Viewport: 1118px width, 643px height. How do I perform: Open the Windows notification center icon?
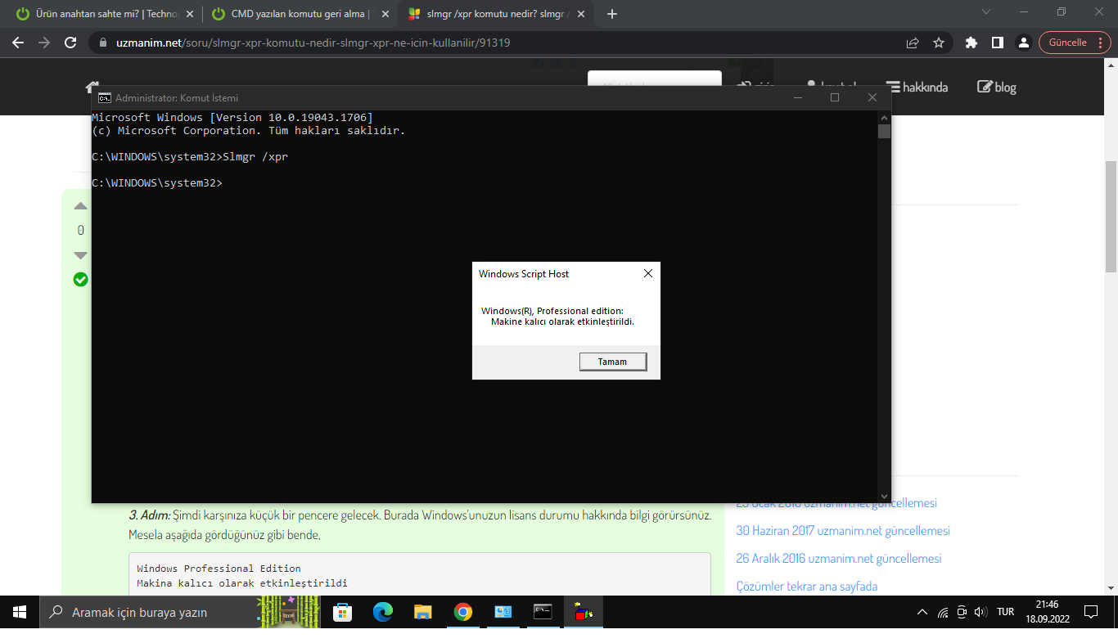tap(1091, 612)
